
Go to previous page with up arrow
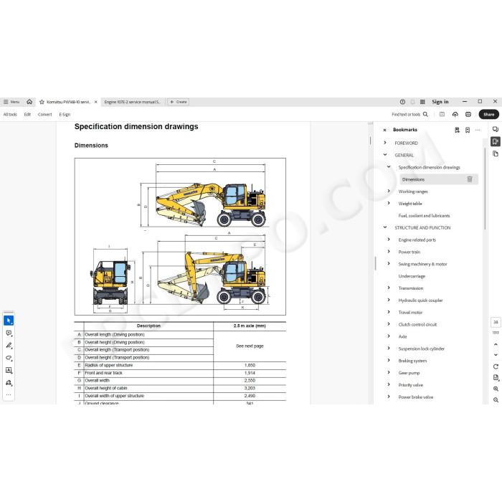point(496,344)
